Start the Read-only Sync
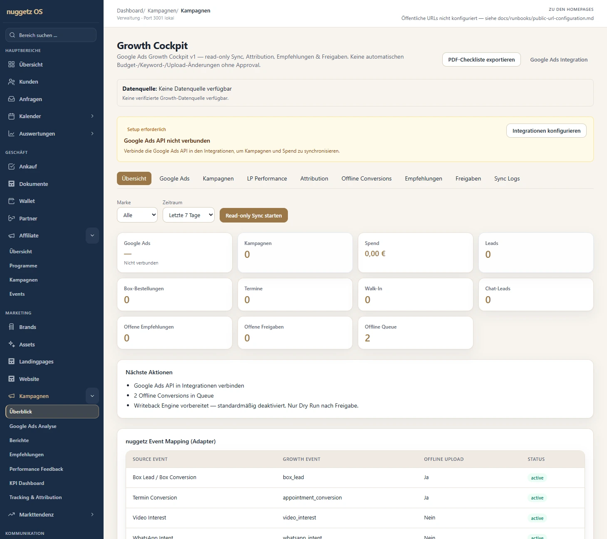 pos(254,215)
